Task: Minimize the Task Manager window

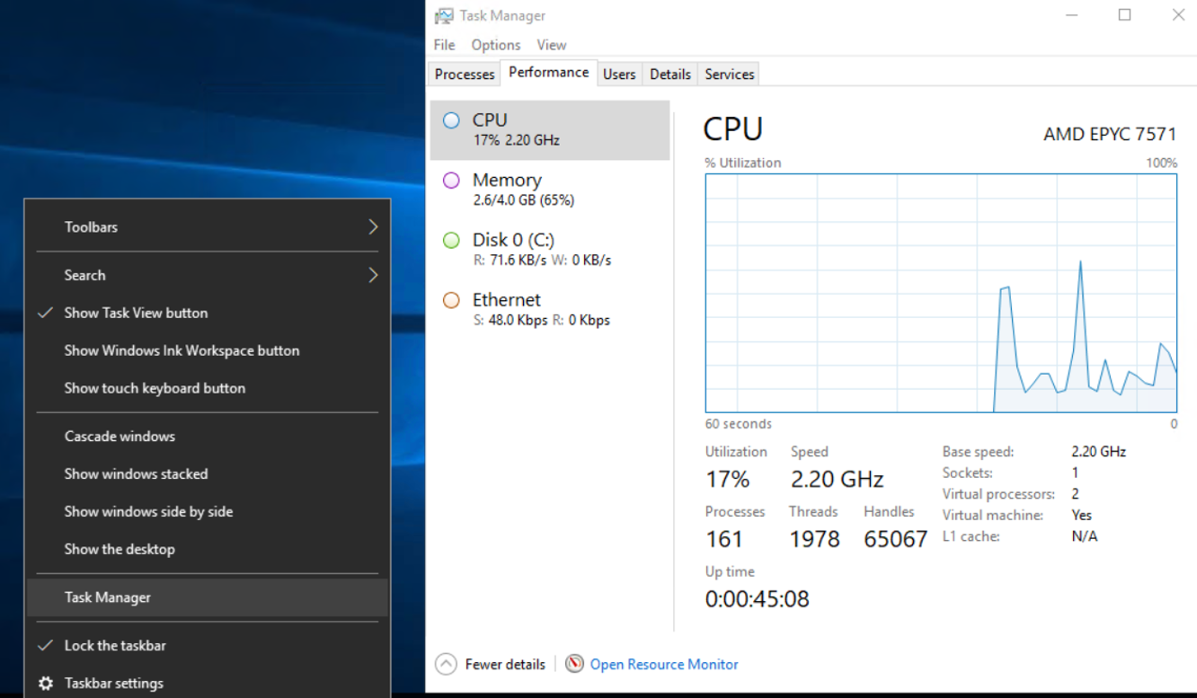Action: coord(1071,15)
